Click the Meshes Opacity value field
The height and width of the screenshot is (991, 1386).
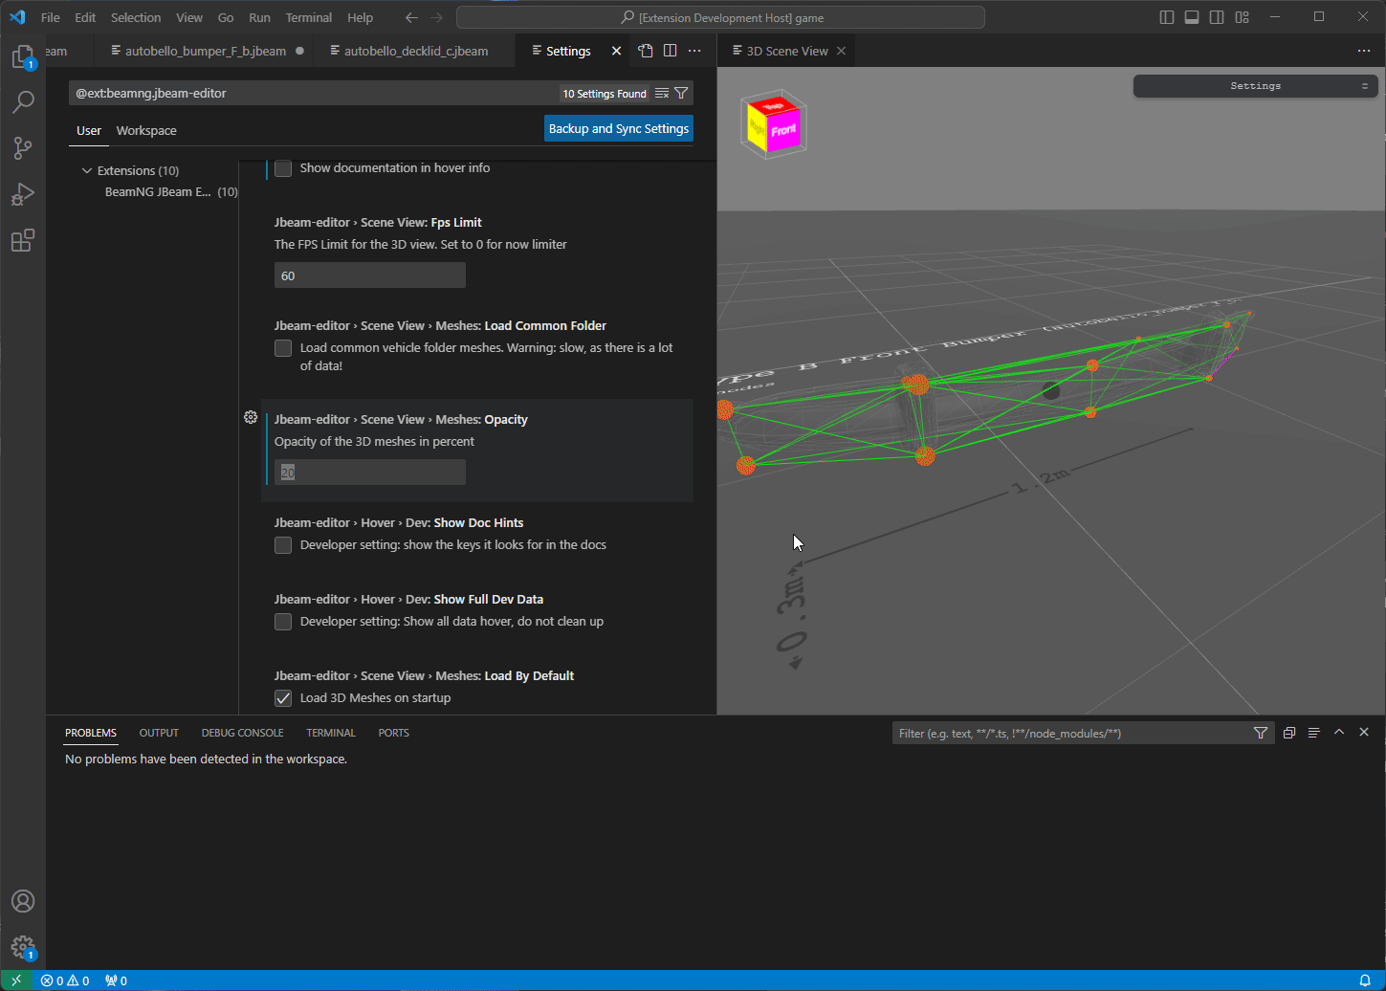pos(370,473)
